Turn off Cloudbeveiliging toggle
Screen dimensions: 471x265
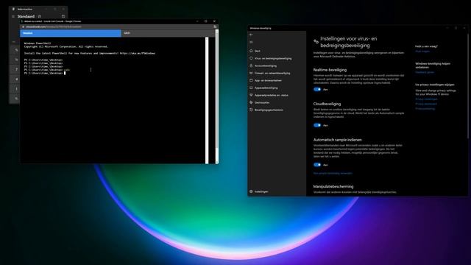click(x=317, y=125)
